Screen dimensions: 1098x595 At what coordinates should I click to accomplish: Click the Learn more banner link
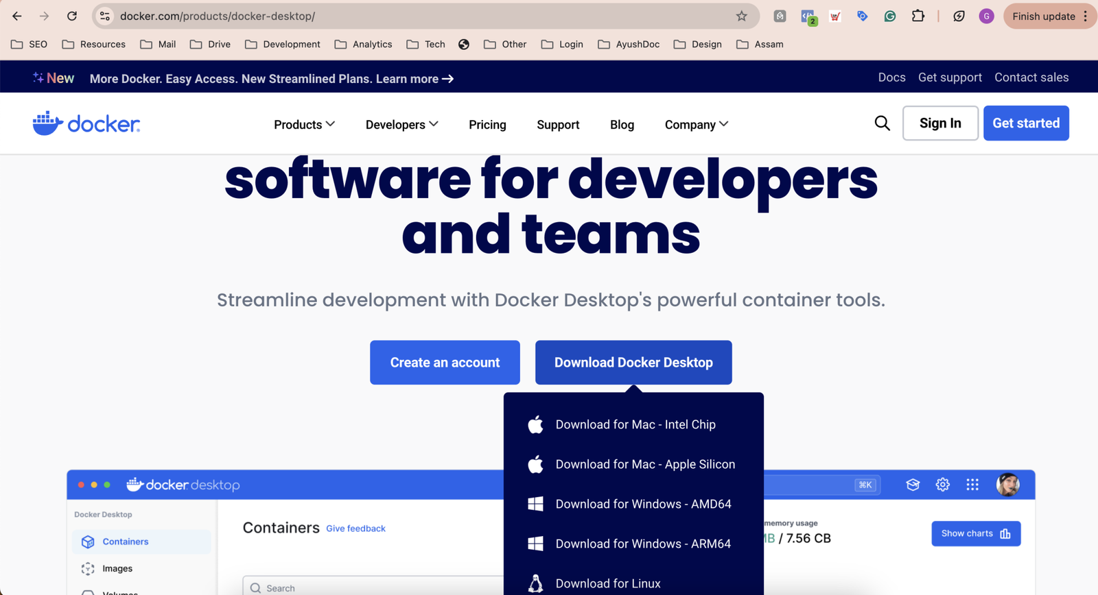coord(415,79)
